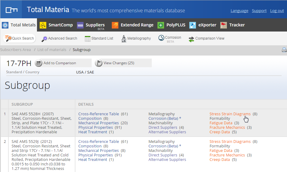Click the Extended Range orange icon
Image resolution: width=287 pixels, height=172 pixels.
115,25
